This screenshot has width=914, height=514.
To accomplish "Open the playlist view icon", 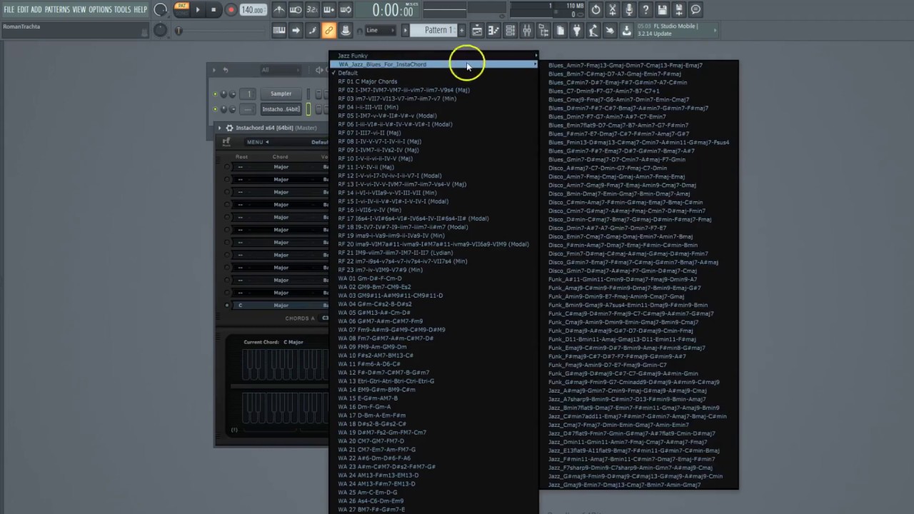I will [477, 31].
